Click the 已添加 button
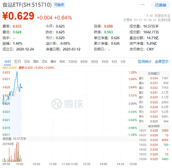172x168 pixels. (160, 5)
